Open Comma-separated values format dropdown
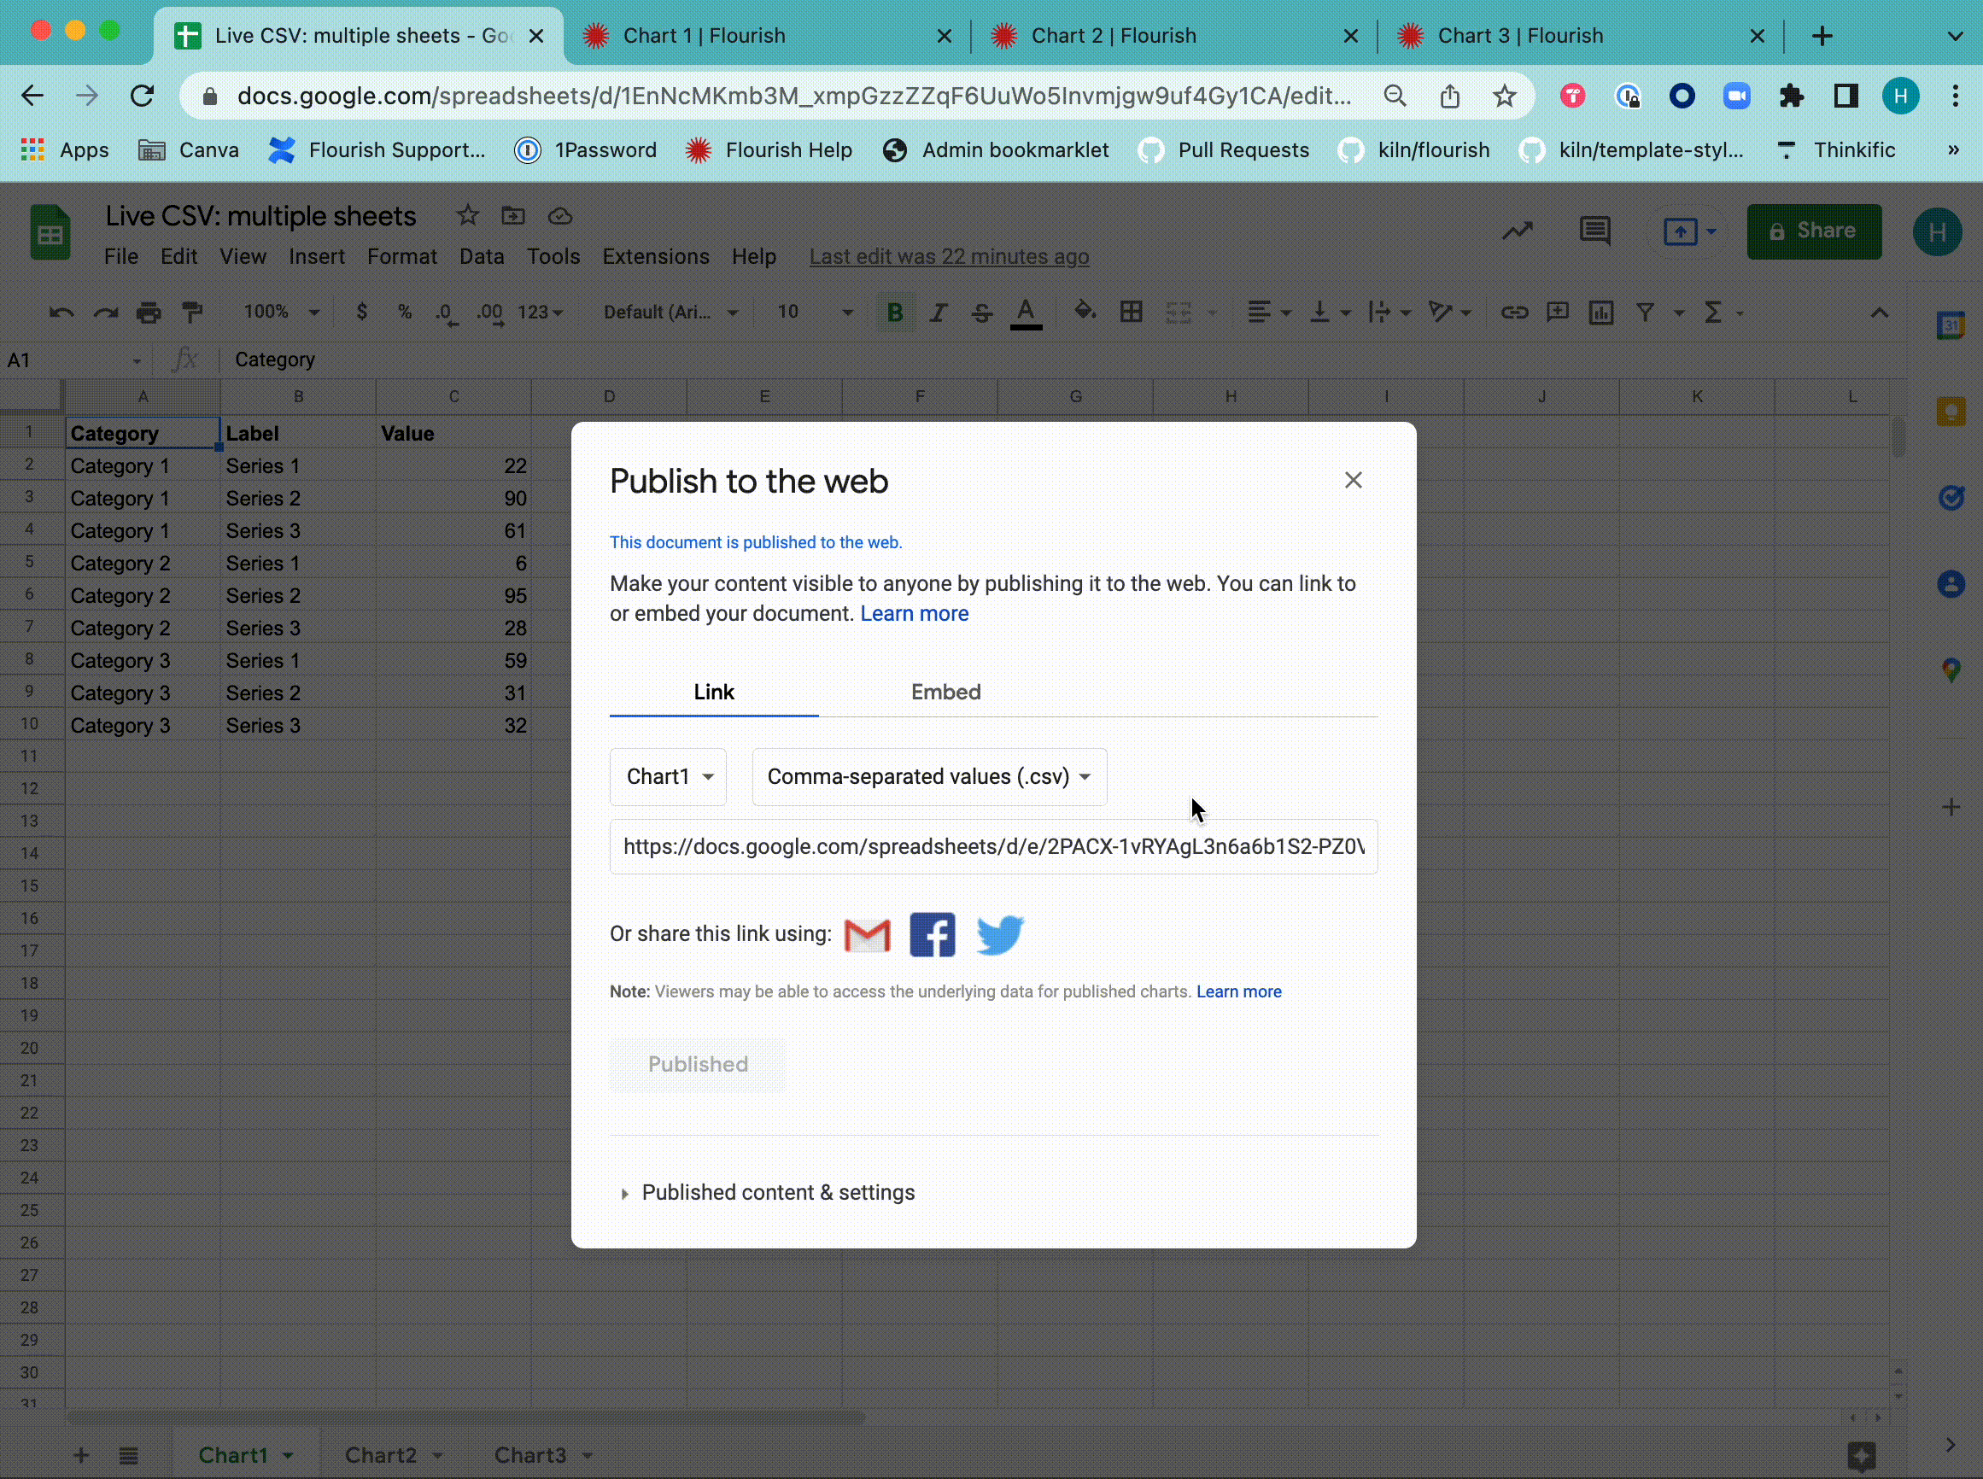 point(928,776)
